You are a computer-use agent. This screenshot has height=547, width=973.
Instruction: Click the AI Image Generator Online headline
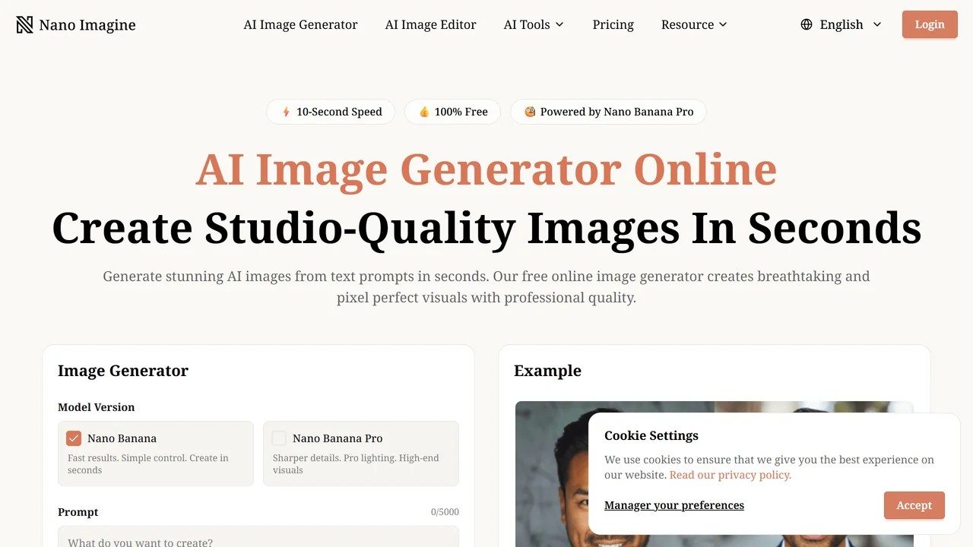pyautogui.click(x=486, y=169)
